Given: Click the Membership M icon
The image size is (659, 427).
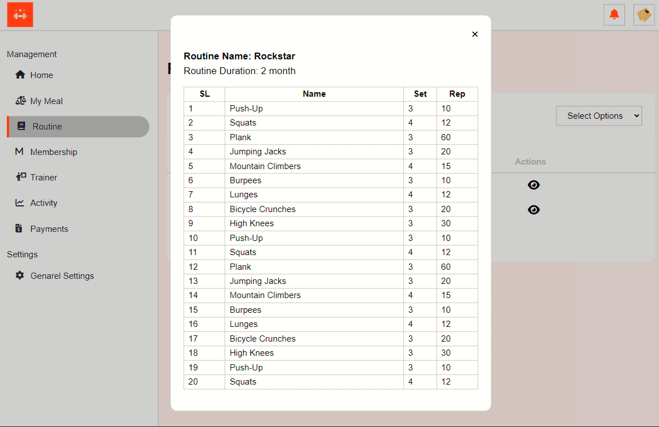Looking at the screenshot, I should (19, 152).
